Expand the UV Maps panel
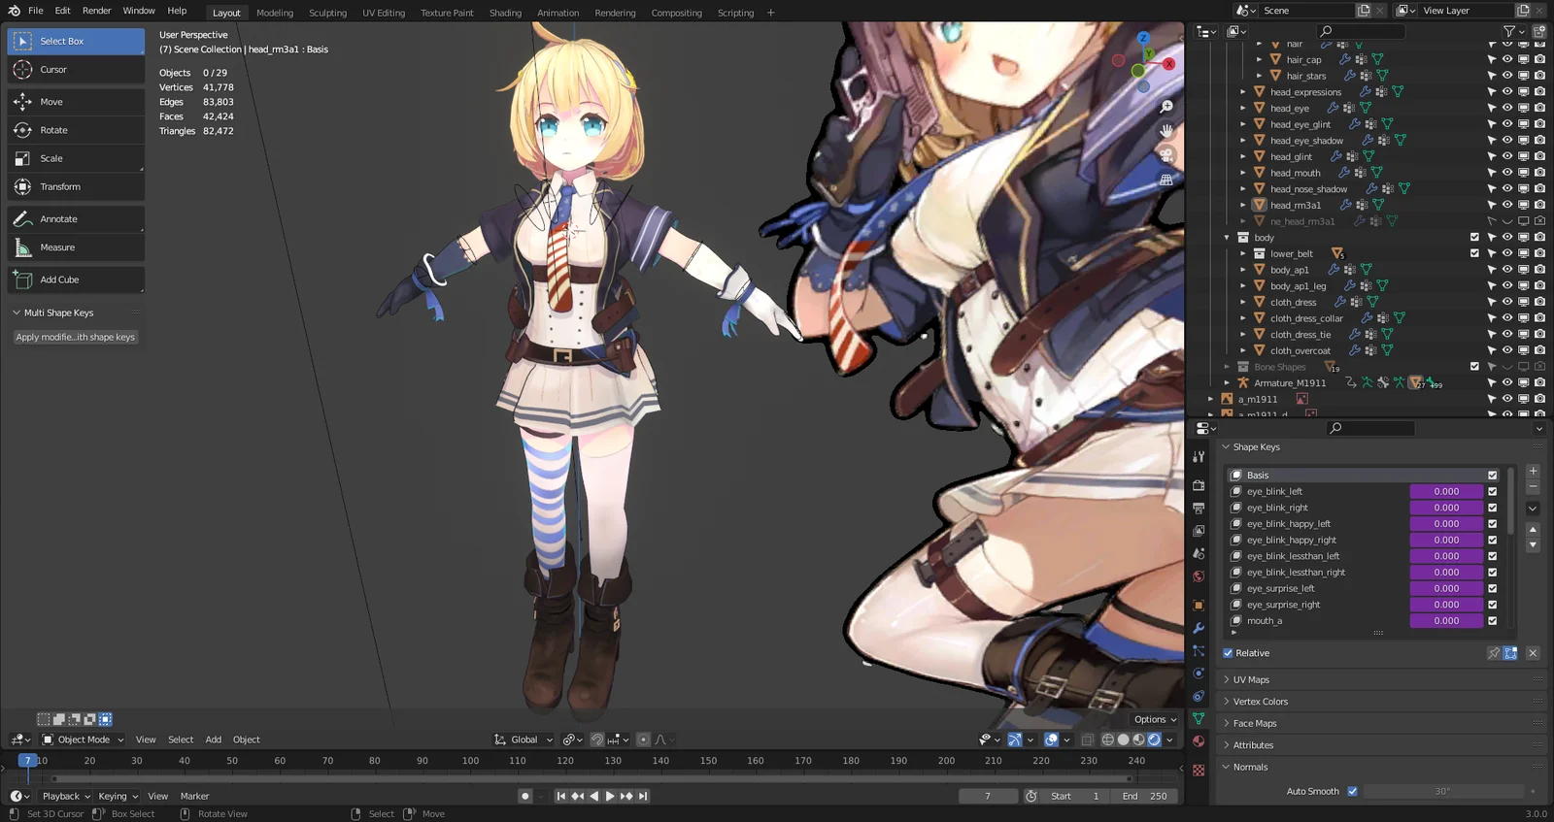1554x822 pixels. 1251,680
